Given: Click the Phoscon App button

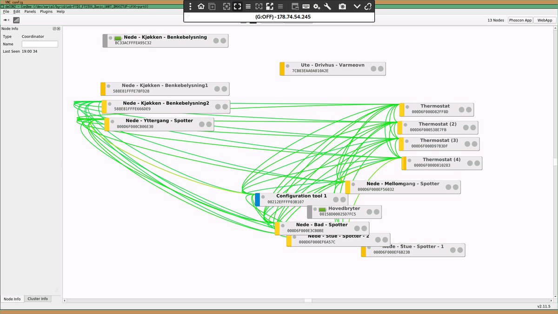Looking at the screenshot, I should [520, 20].
